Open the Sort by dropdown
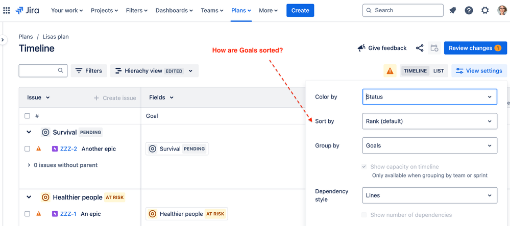 coord(430,121)
